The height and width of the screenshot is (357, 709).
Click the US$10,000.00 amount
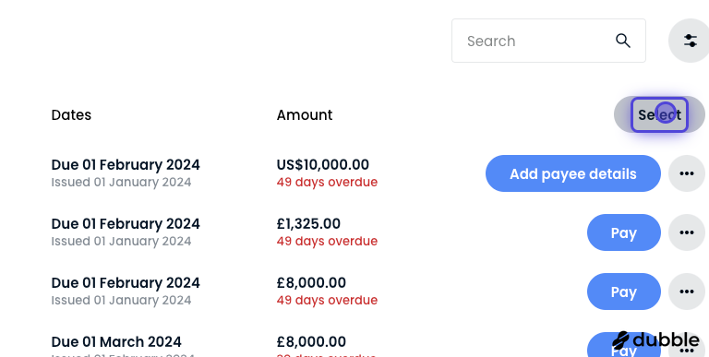click(x=323, y=164)
